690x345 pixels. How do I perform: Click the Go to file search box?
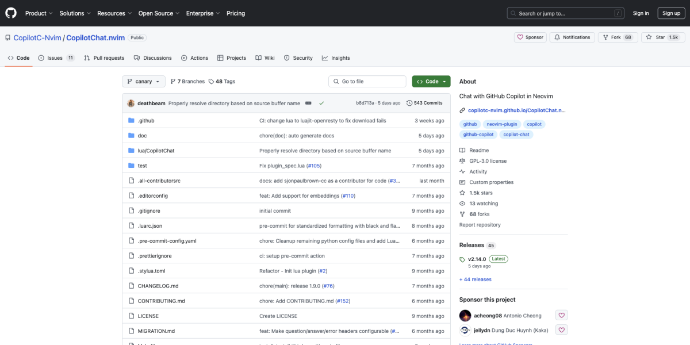pos(367,81)
